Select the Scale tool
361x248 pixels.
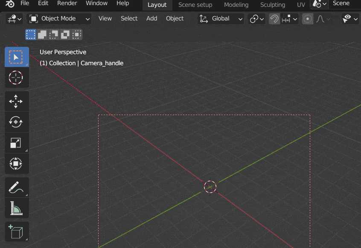click(x=17, y=143)
